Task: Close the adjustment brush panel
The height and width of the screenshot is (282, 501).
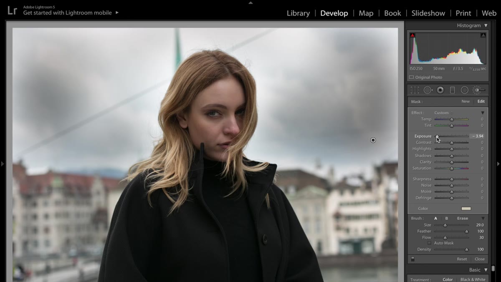Action: [x=480, y=259]
